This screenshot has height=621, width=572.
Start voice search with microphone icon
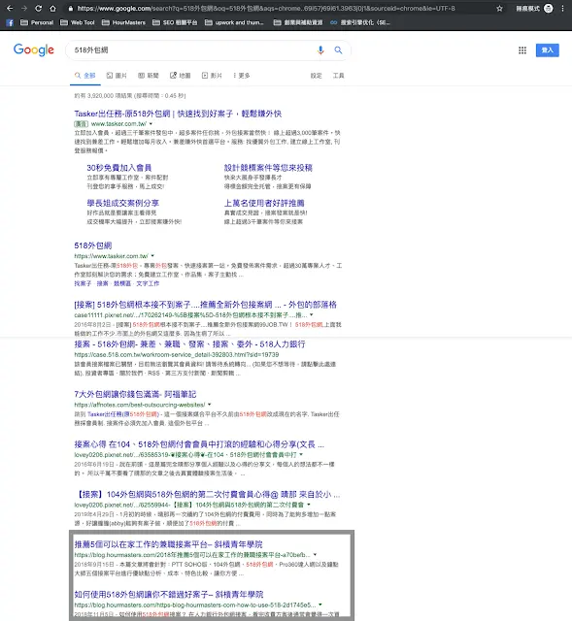[x=320, y=49]
